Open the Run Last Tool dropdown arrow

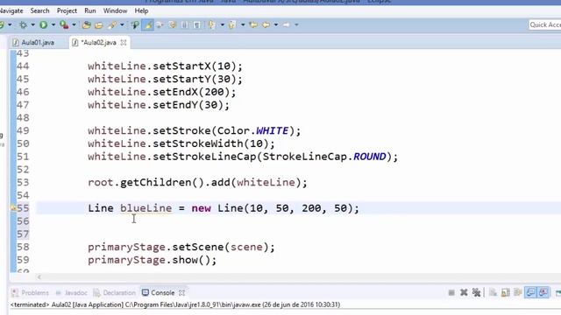(x=74, y=25)
